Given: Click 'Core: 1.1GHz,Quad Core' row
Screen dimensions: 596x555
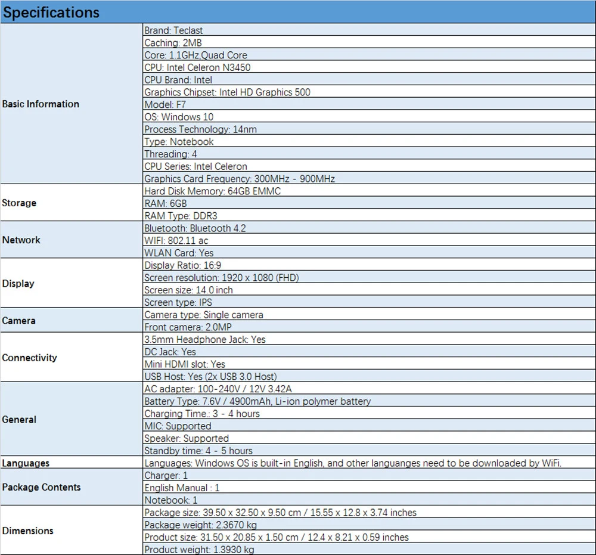Looking at the screenshot, I should [x=369, y=55].
